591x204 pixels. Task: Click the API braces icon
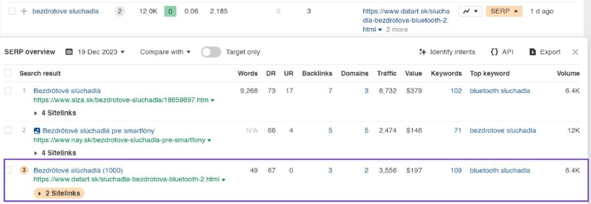point(495,52)
